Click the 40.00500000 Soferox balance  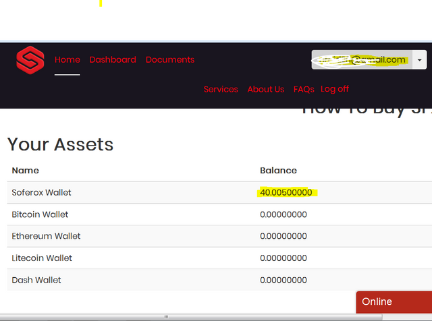(x=286, y=192)
